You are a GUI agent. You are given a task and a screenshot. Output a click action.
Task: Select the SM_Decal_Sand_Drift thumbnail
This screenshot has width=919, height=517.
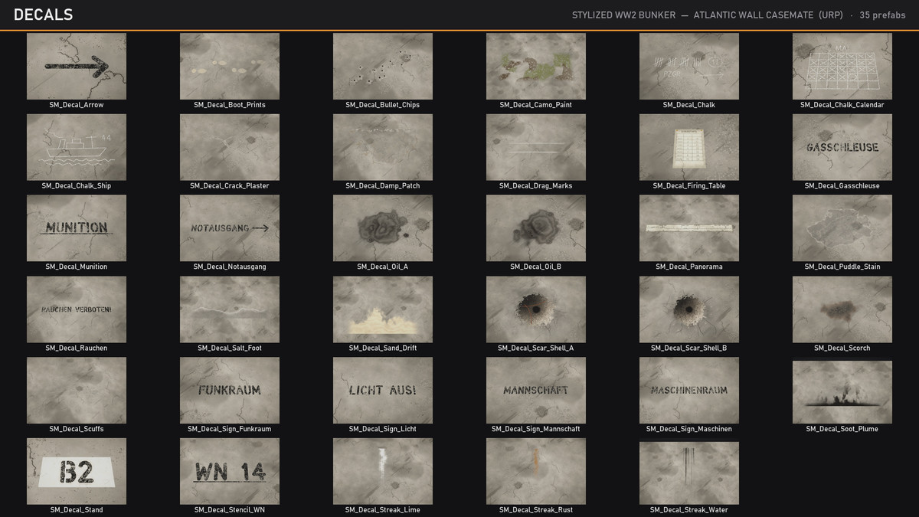[x=383, y=309]
